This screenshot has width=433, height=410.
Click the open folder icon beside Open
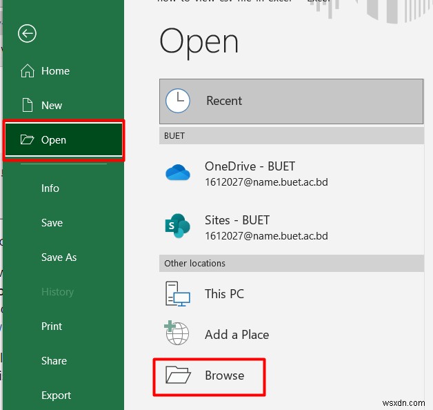pos(27,139)
